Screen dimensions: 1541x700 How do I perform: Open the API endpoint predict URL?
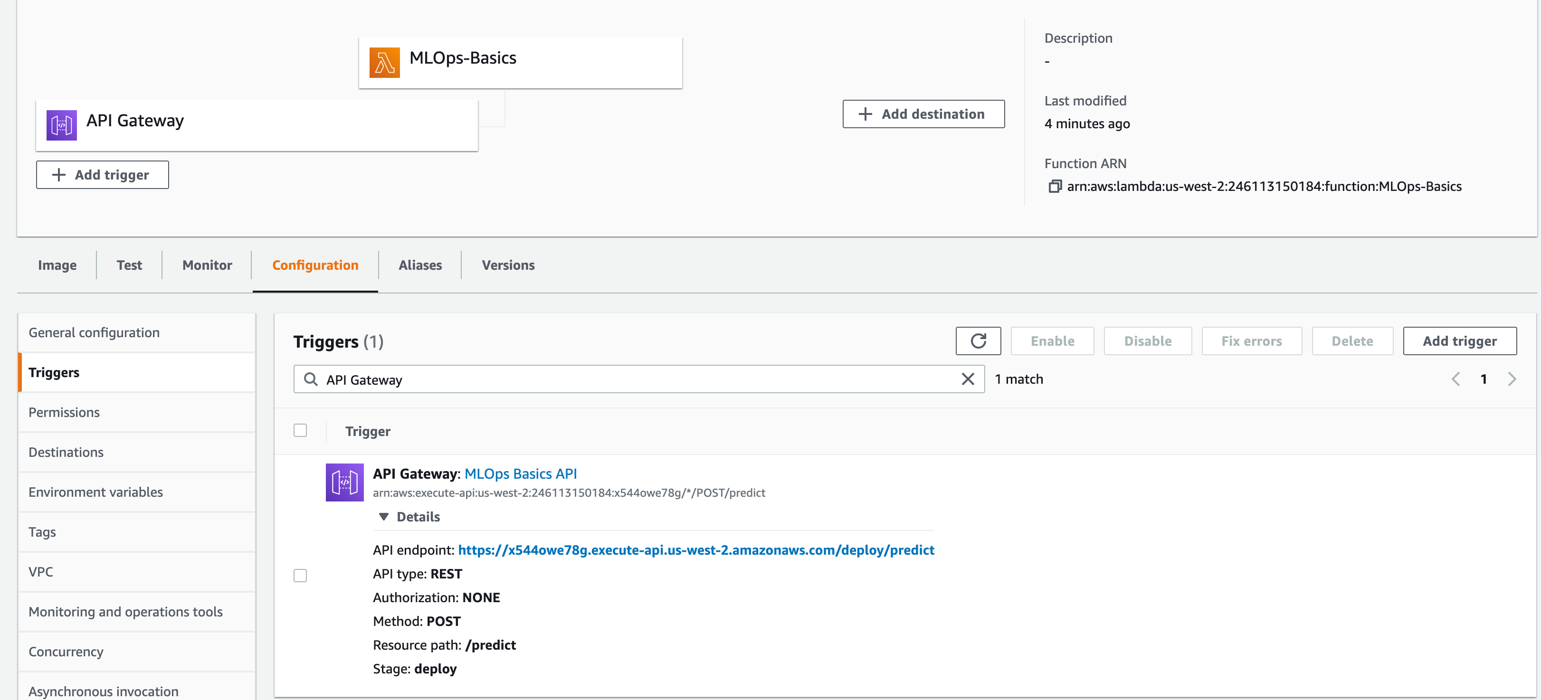696,550
